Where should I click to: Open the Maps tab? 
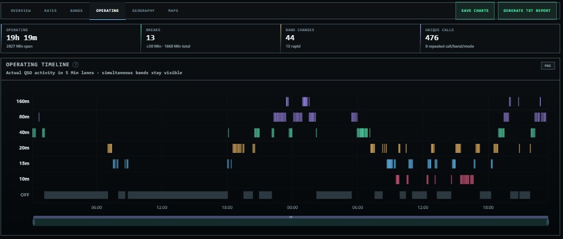(173, 11)
